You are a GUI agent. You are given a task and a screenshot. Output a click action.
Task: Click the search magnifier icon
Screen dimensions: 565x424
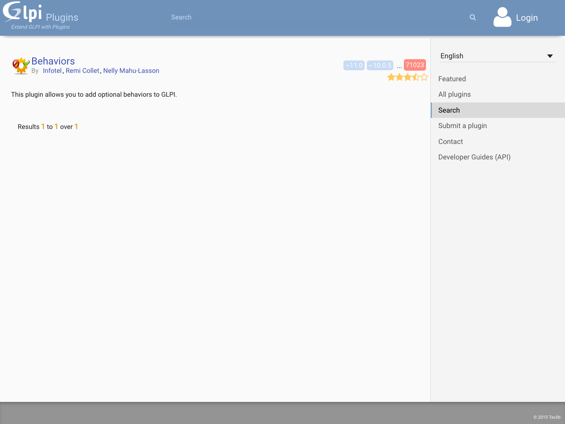coord(472,17)
